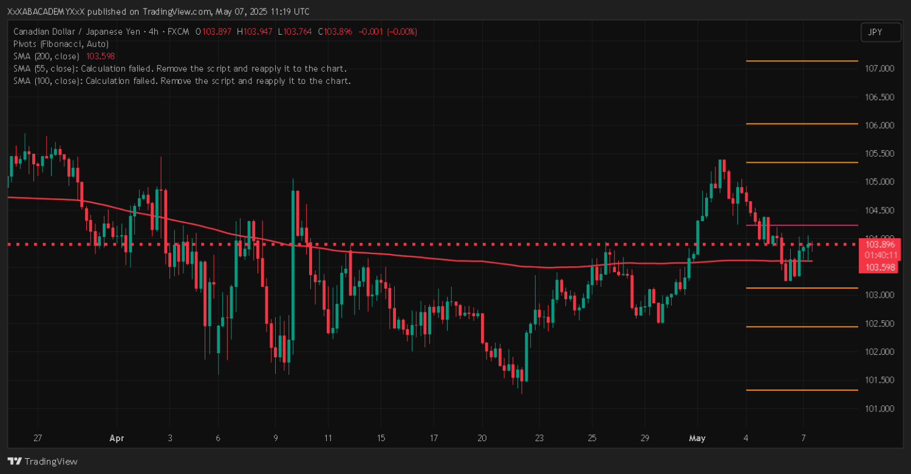Click the 17 date label on time axis

(434, 438)
